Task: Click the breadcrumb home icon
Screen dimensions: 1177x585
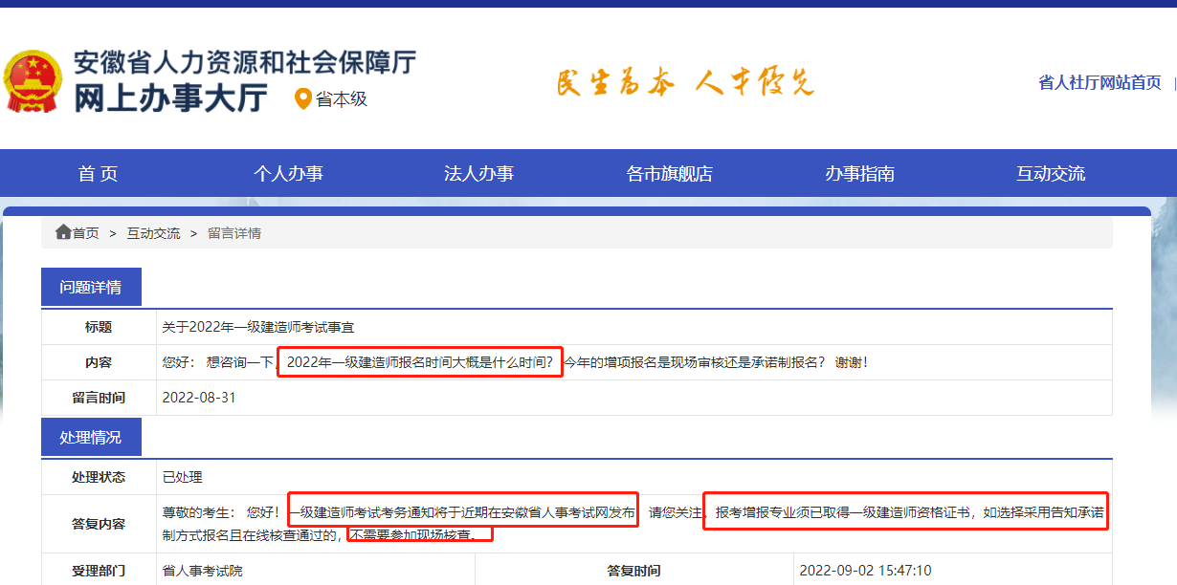Action: (63, 232)
